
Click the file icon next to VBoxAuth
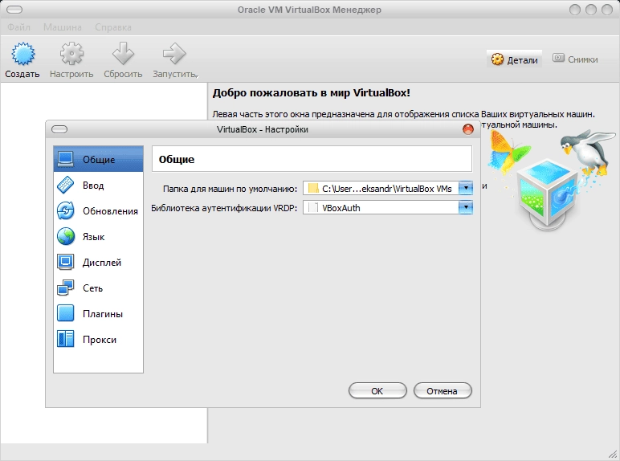313,207
